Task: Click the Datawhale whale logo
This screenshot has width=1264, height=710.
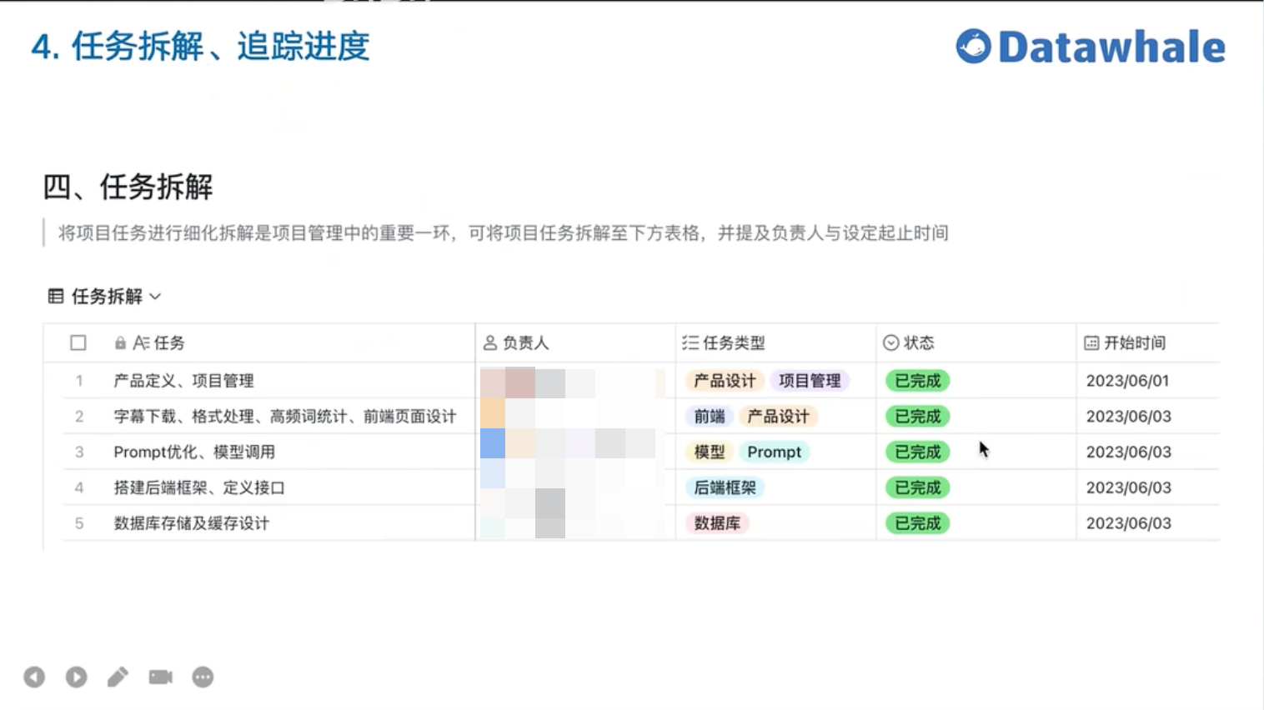Action: 972,47
